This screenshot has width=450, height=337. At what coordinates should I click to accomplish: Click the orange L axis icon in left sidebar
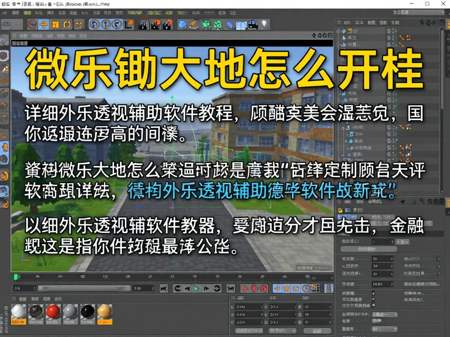(x=4, y=134)
